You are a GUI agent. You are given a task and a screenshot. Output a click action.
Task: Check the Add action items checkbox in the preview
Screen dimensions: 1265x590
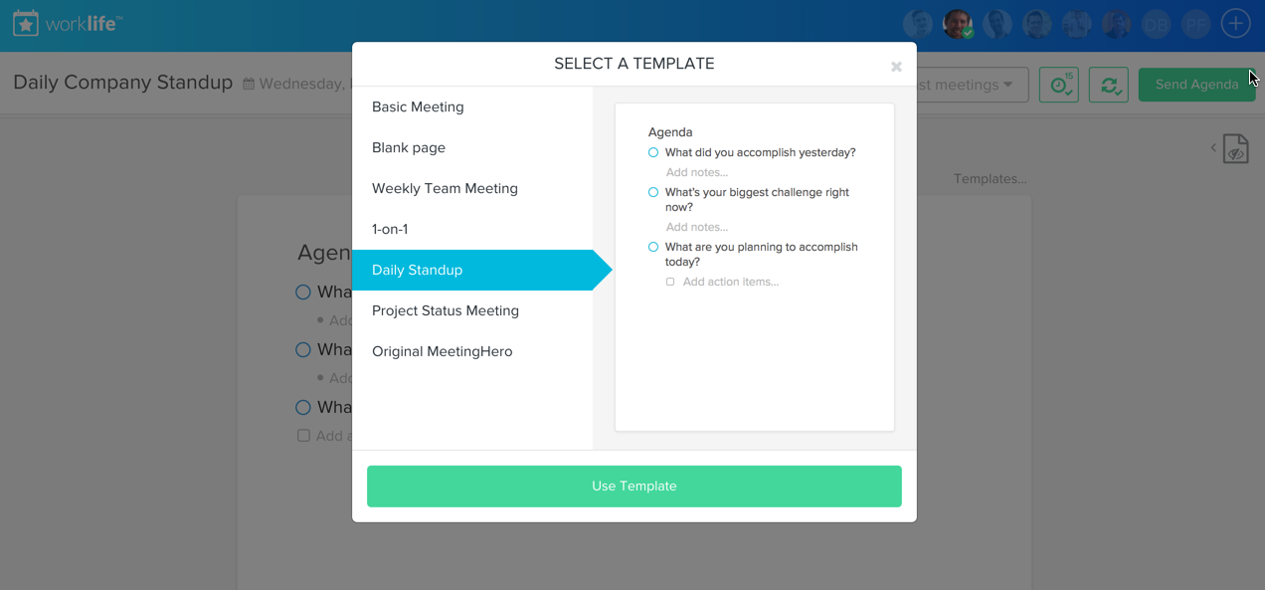pos(670,282)
